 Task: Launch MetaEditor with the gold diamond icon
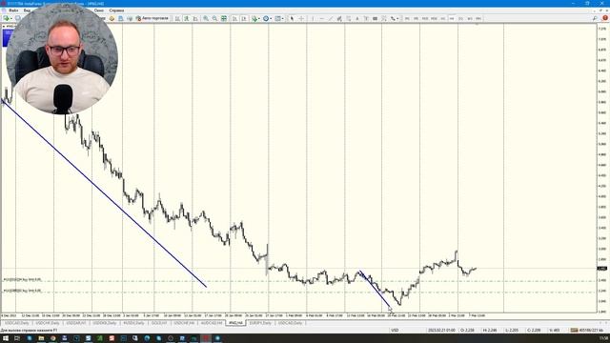(x=112, y=18)
